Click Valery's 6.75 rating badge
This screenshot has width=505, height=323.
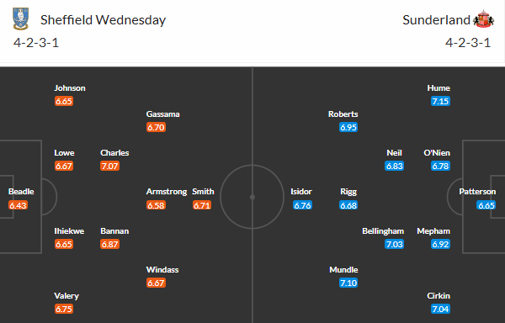pyautogui.click(x=64, y=309)
